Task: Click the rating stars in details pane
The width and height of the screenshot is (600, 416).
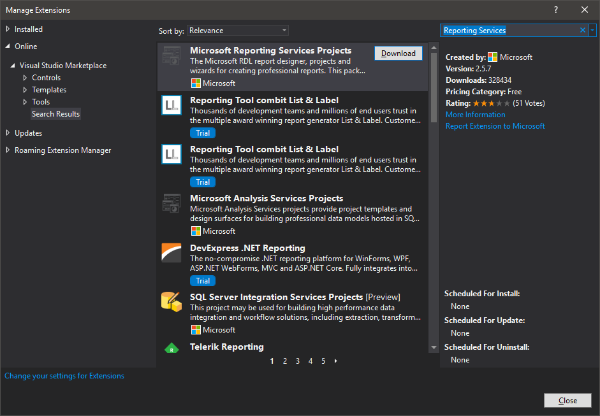Action: (492, 103)
